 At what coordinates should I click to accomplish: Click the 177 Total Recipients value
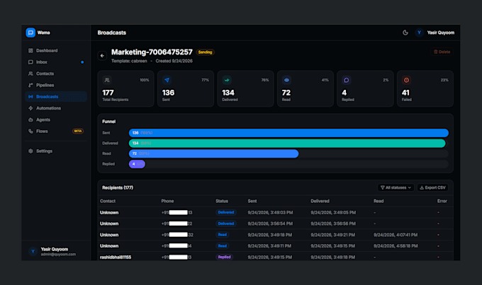click(108, 93)
